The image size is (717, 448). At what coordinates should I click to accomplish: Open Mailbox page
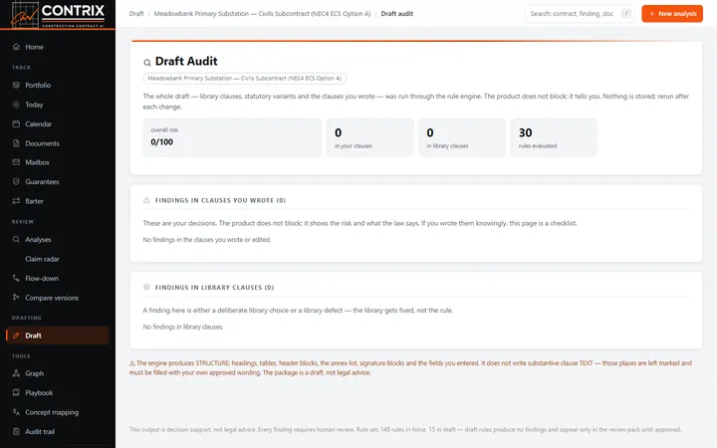58,162
